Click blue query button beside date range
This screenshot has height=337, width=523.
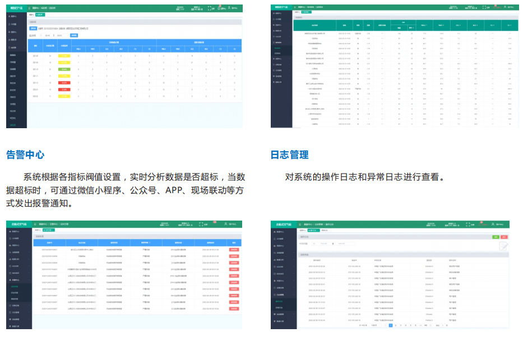(x=74, y=35)
